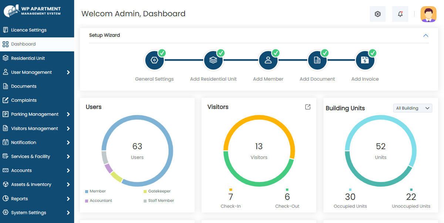
Task: Click the Accounts sidebar icon
Action: click(6, 170)
